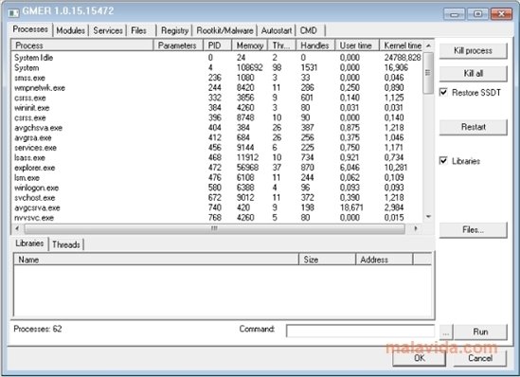Screen dimensions: 520x377
Task: Click the Size column header in libraries list
Action: coord(328,260)
